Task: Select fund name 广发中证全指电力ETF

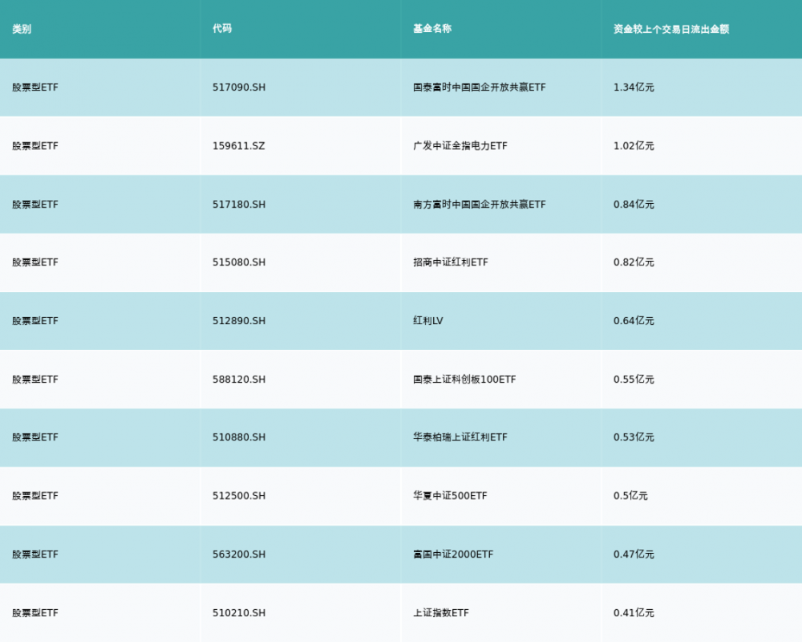Action: (x=460, y=146)
